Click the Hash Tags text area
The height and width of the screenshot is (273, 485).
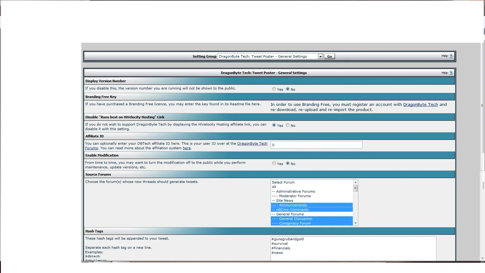353,249
